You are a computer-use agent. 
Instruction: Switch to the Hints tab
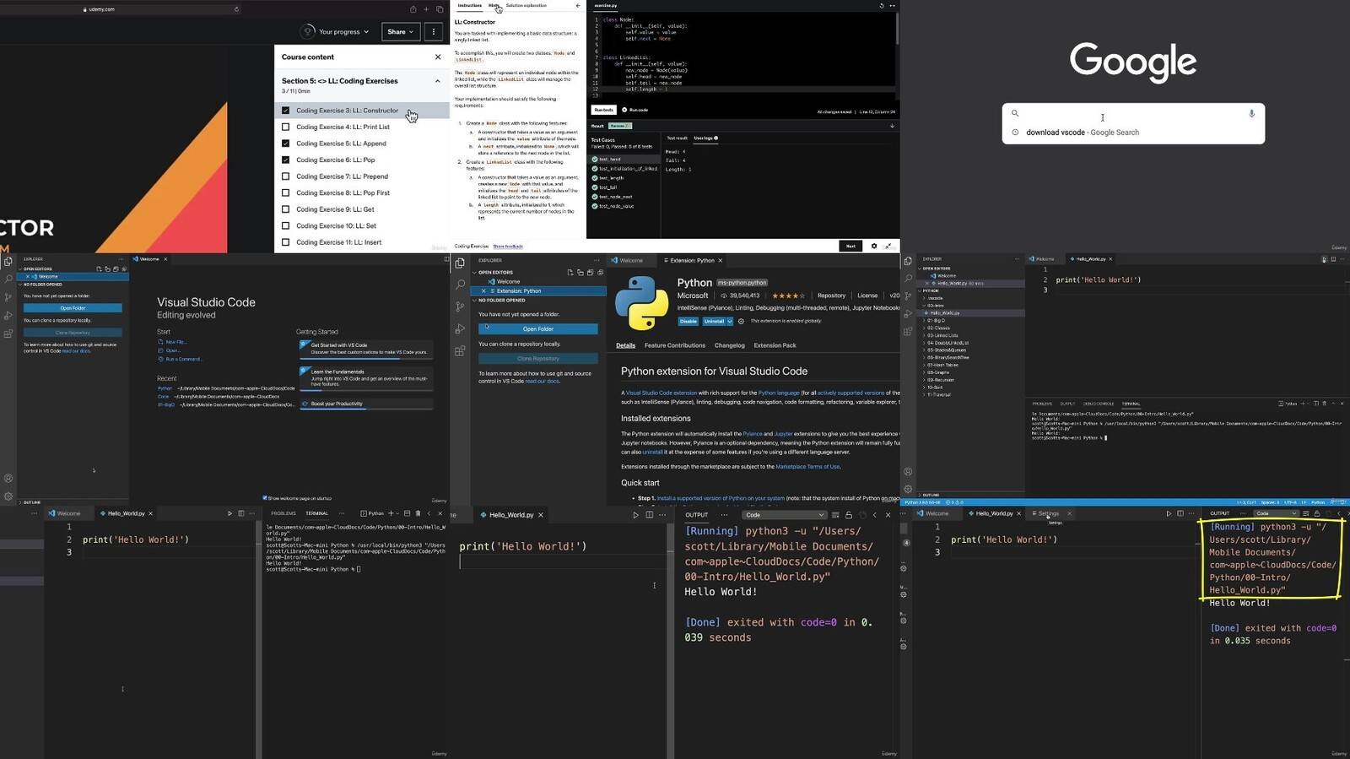click(x=494, y=5)
